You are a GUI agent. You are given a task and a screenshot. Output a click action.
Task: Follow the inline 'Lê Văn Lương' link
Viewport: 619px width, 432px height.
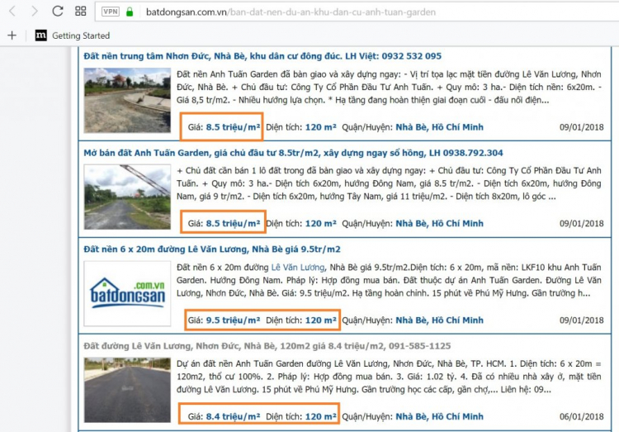[x=298, y=268]
